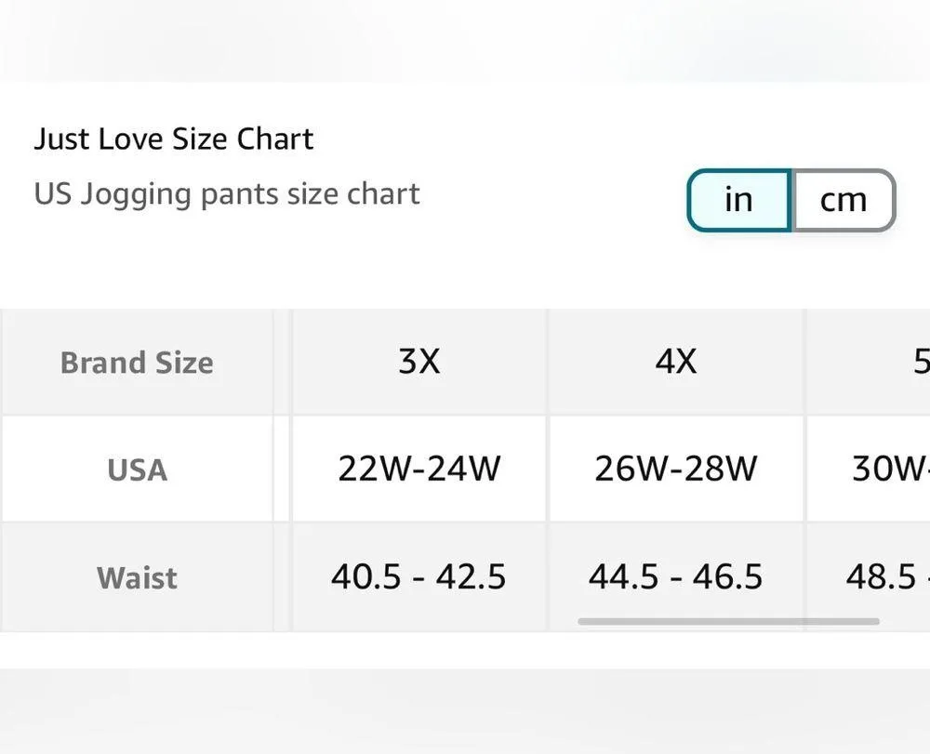Click the unit toggle pill control
930x754 pixels.
coord(791,199)
